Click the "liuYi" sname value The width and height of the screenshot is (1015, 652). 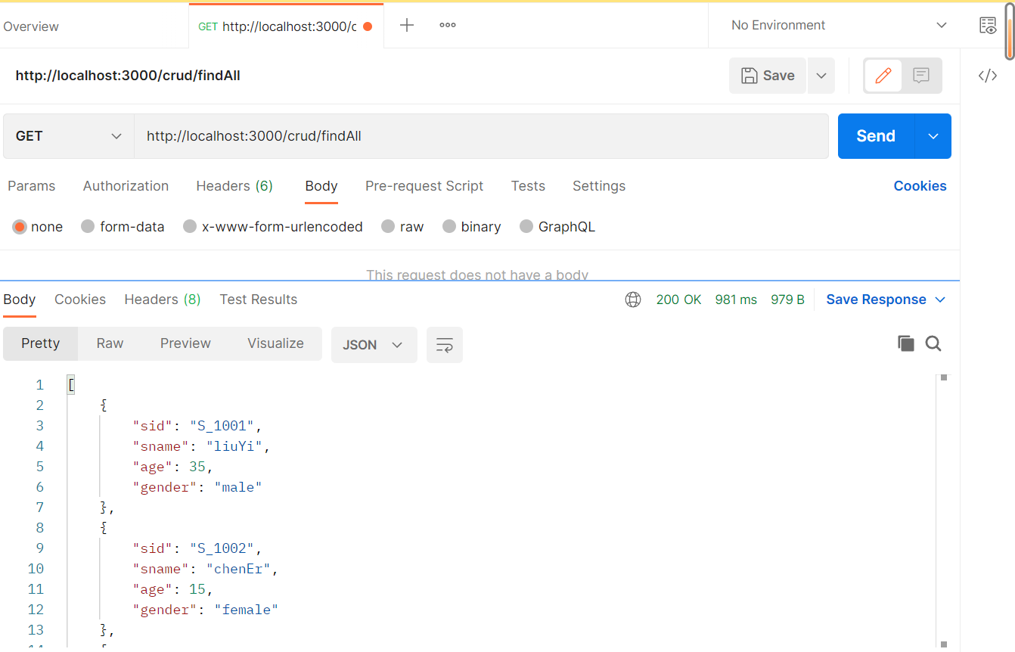click(234, 446)
